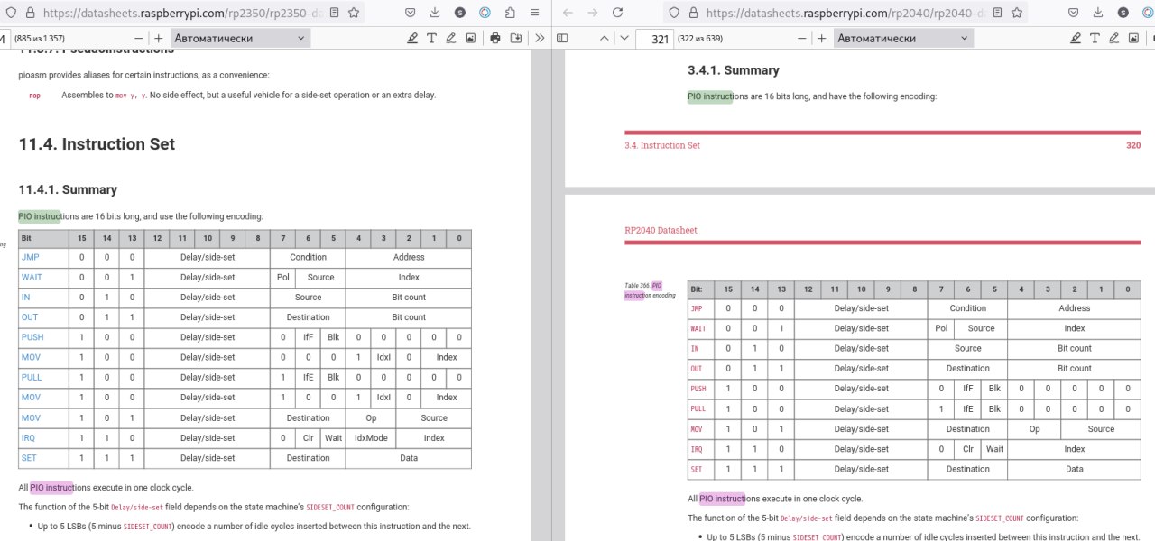Image resolution: width=1155 pixels, height=541 pixels.
Task: Print the RP2350 datasheet PDF
Action: [495, 38]
